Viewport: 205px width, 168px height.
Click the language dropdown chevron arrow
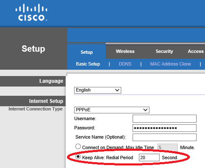click(x=117, y=90)
